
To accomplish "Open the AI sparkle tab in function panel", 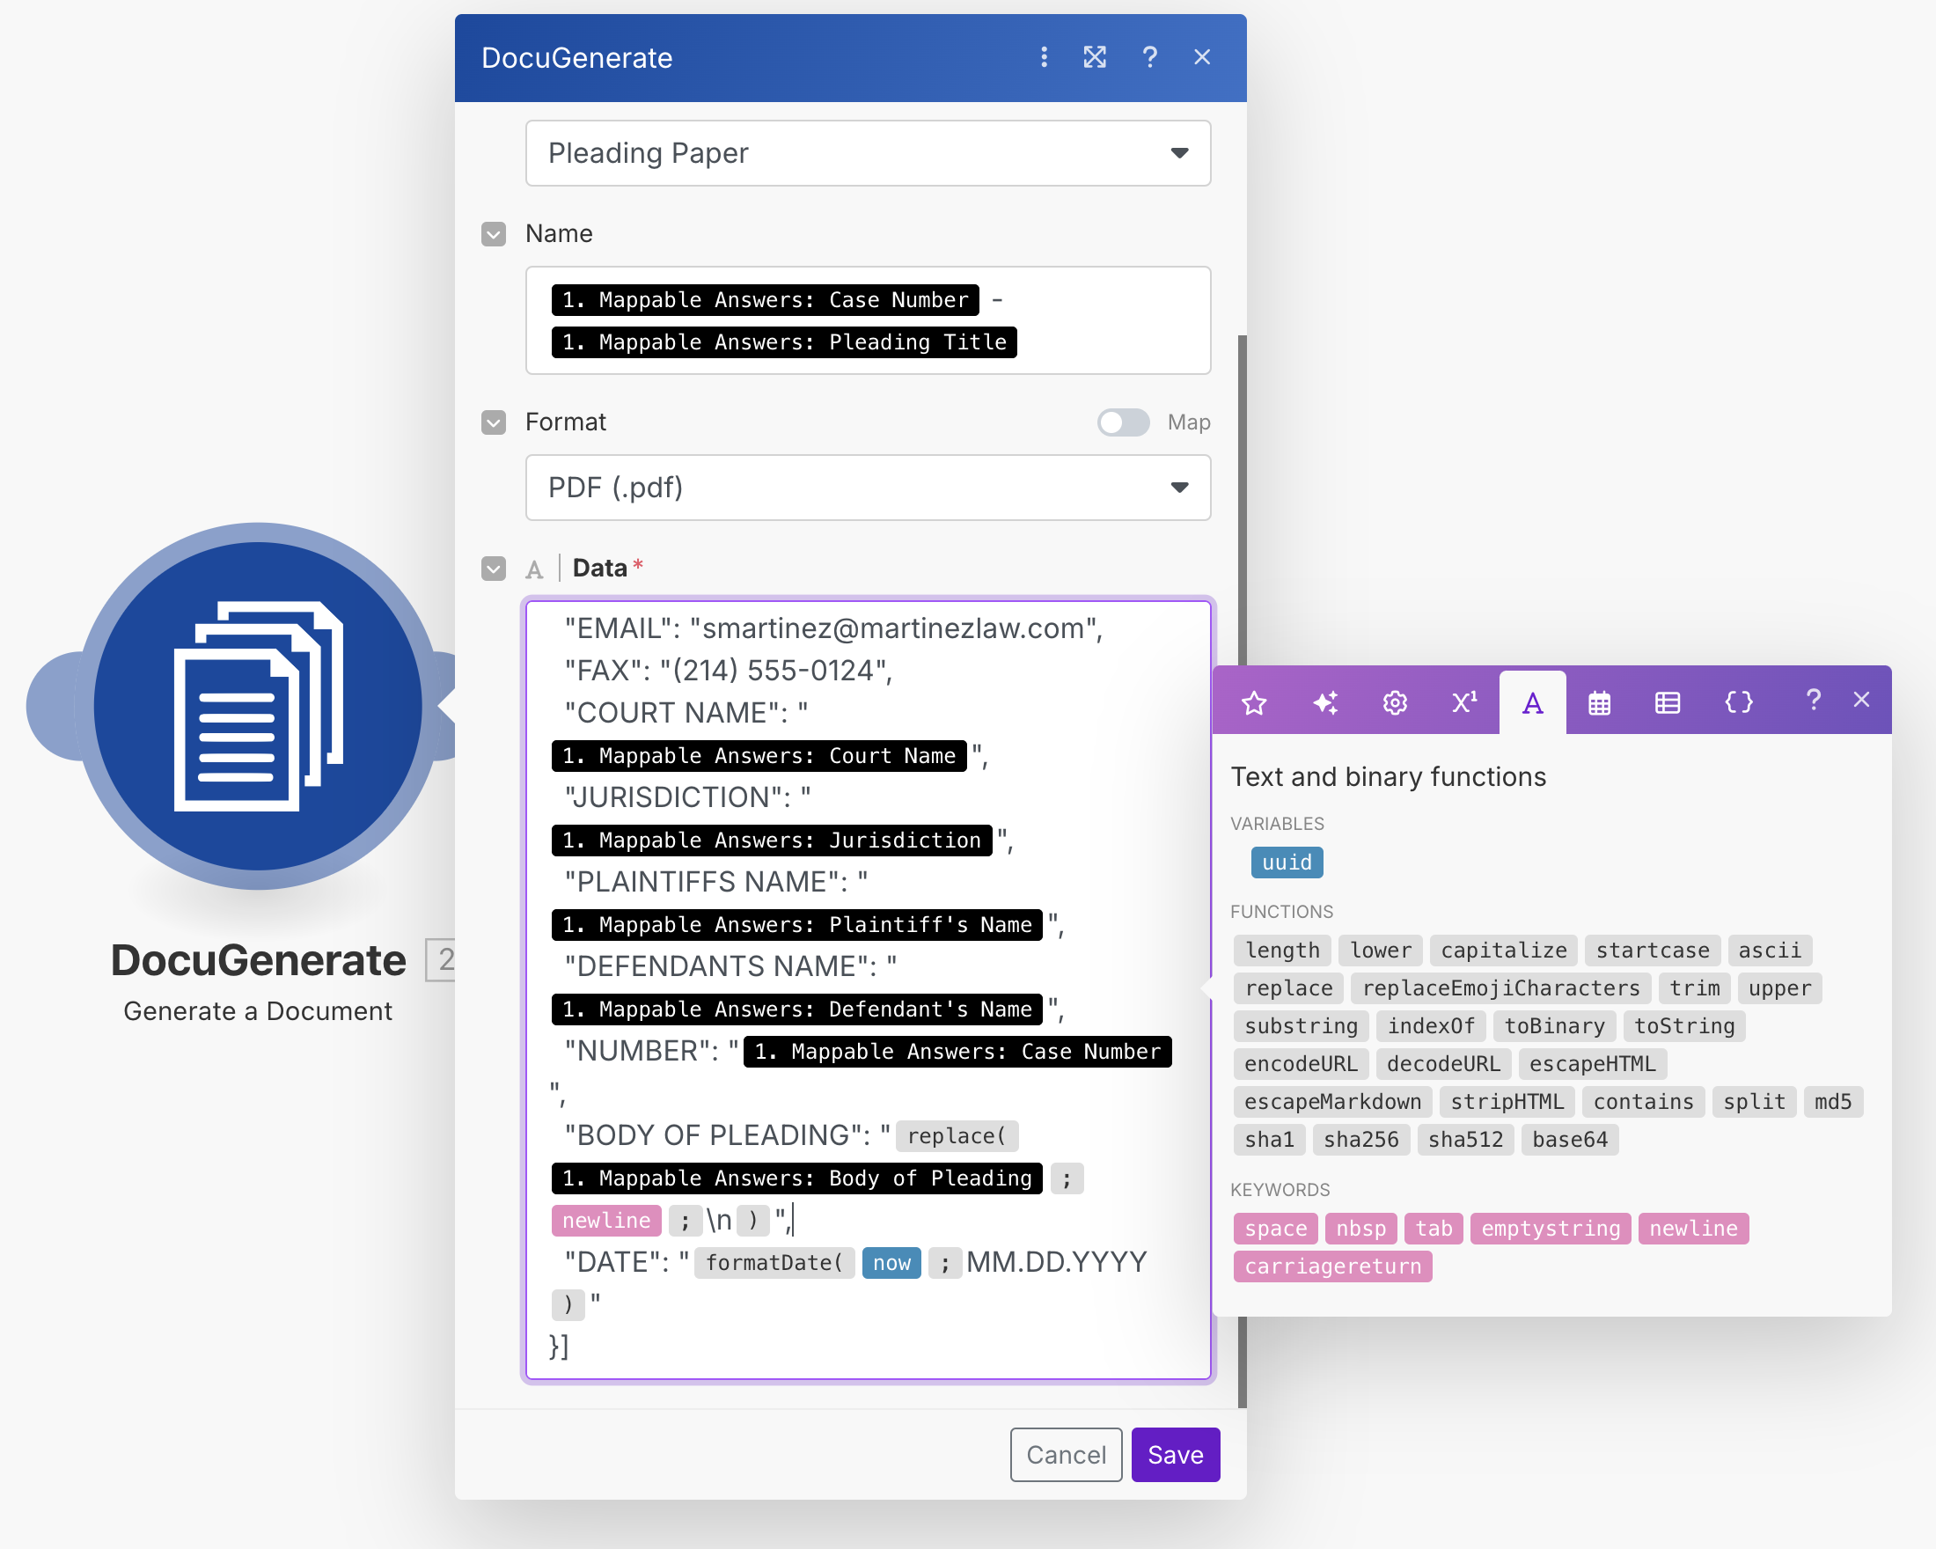I will [x=1325, y=702].
